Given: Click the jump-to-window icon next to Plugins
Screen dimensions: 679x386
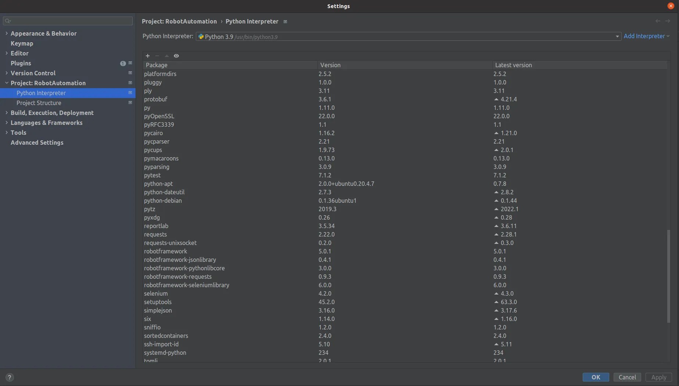Looking at the screenshot, I should (130, 63).
